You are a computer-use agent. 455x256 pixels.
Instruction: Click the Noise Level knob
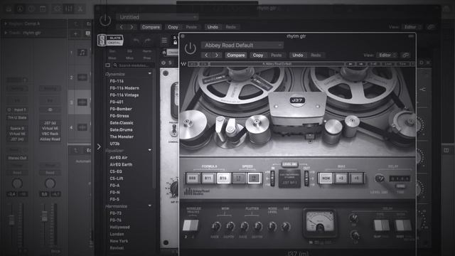pyautogui.click(x=272, y=226)
